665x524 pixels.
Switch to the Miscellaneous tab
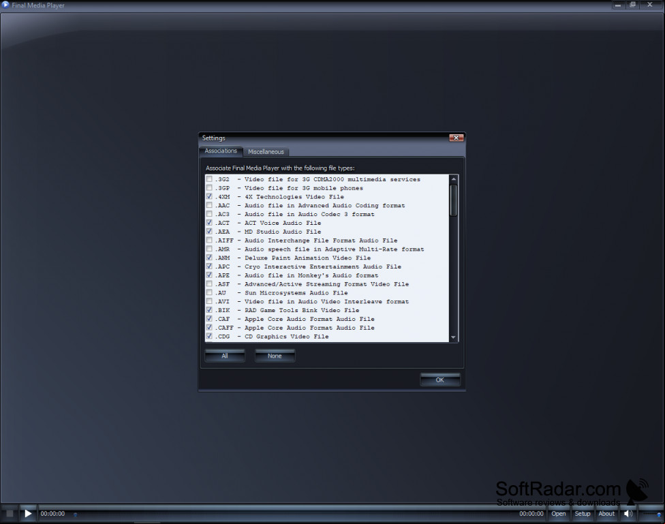click(266, 151)
